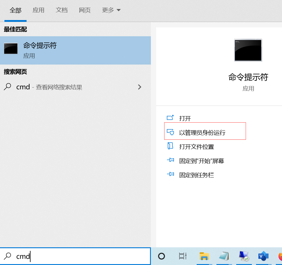Click the large 命令提示符 preview thumbnail
Screen dimensions: 282x265
point(248,50)
